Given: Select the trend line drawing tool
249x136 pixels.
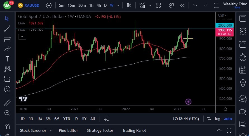Looking at the screenshot, I should [x=7, y=28].
